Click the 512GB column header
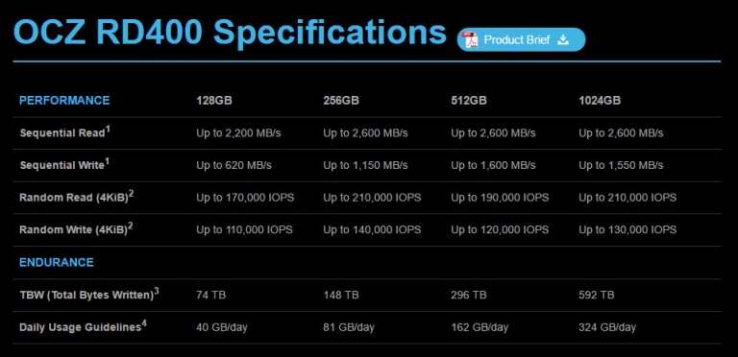 (x=469, y=101)
